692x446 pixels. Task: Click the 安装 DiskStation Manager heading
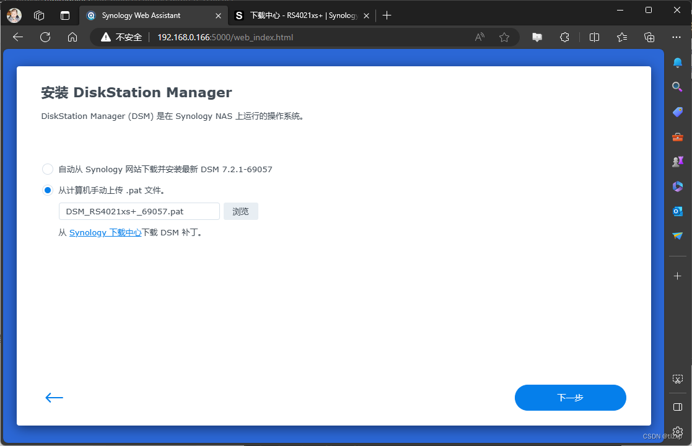point(136,93)
